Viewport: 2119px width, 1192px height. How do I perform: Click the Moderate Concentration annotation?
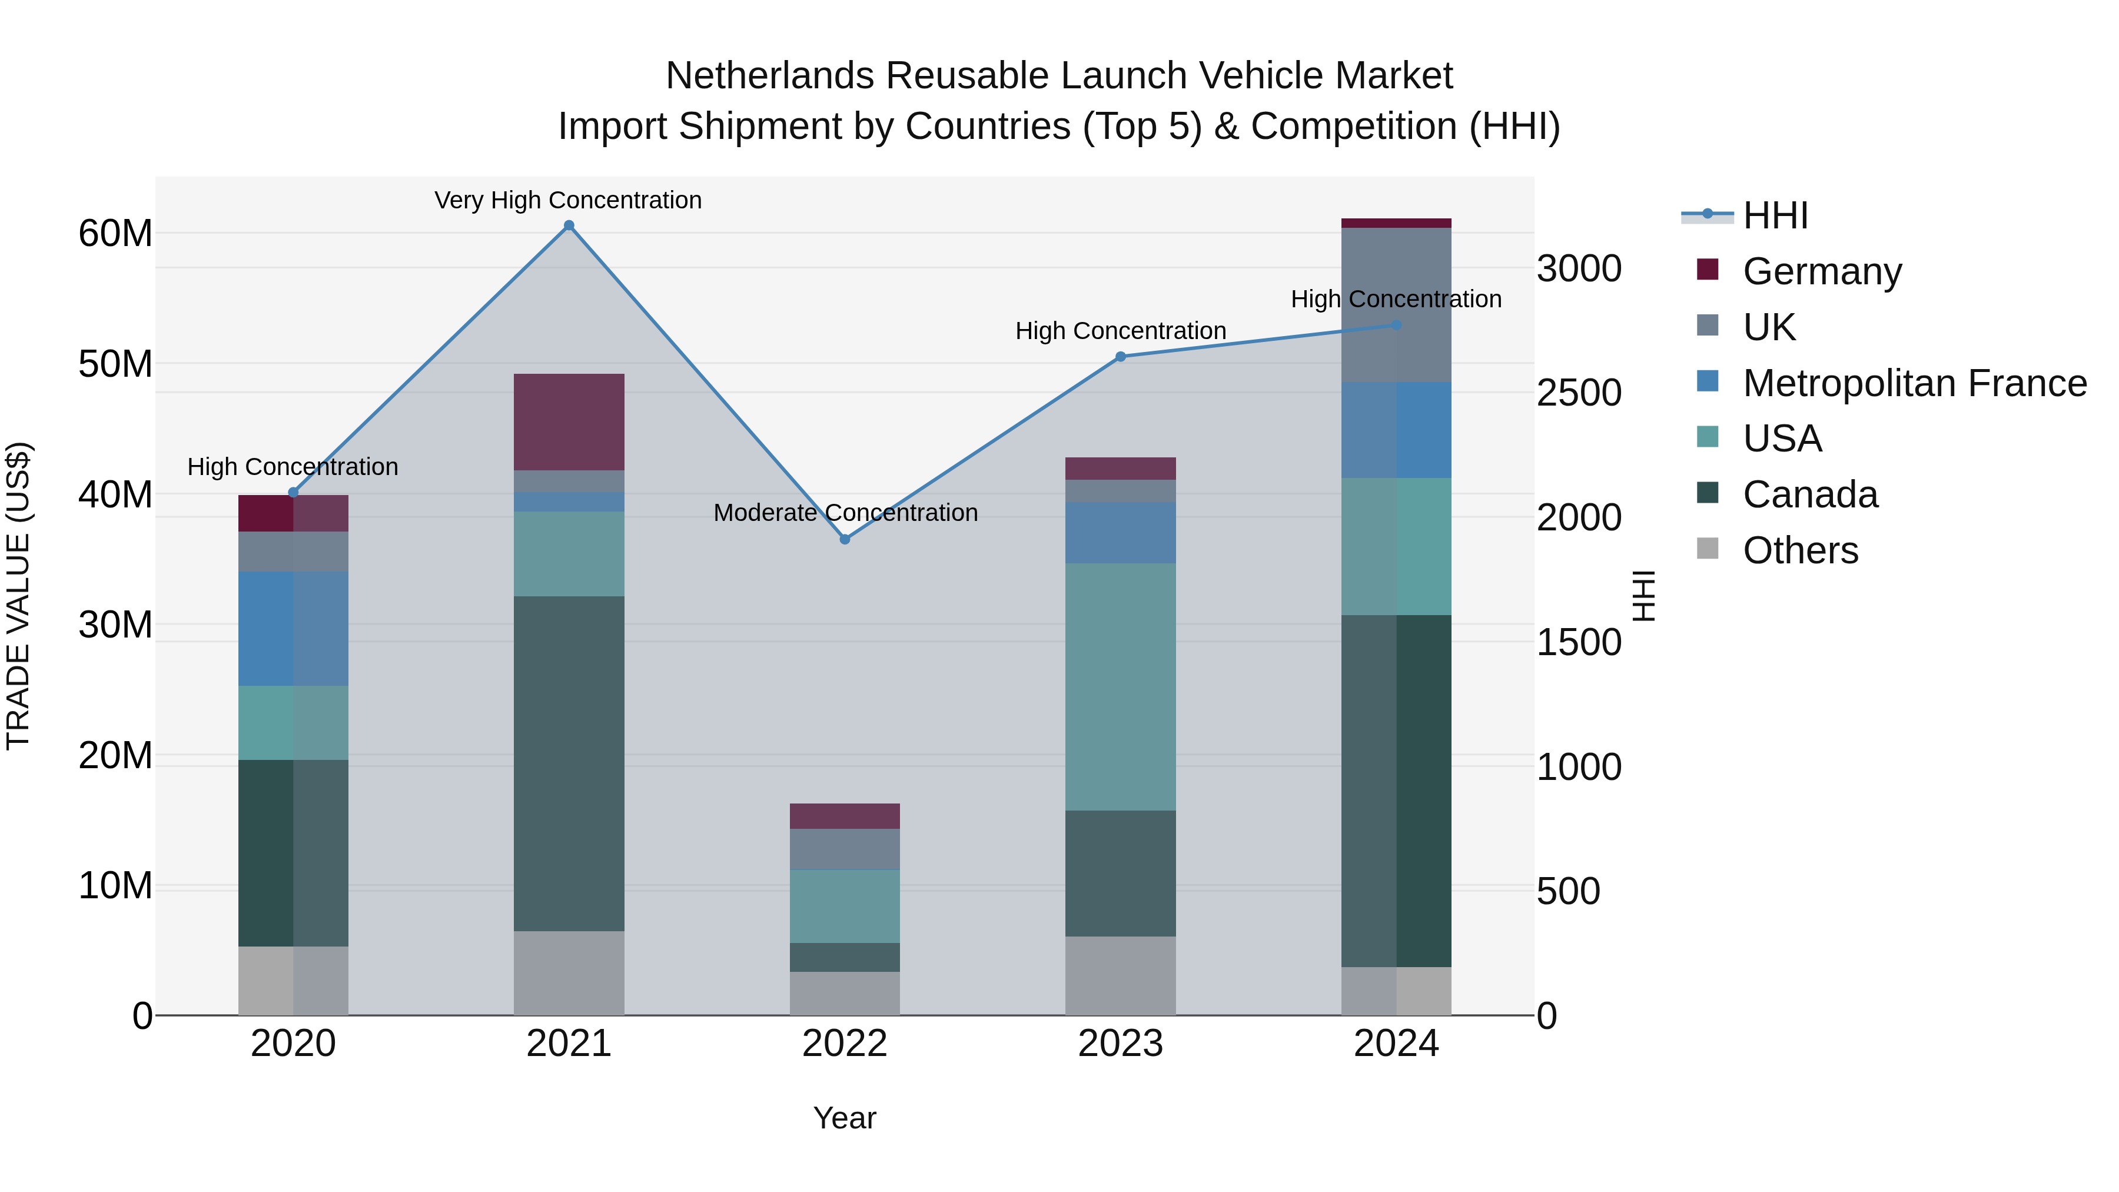click(846, 513)
